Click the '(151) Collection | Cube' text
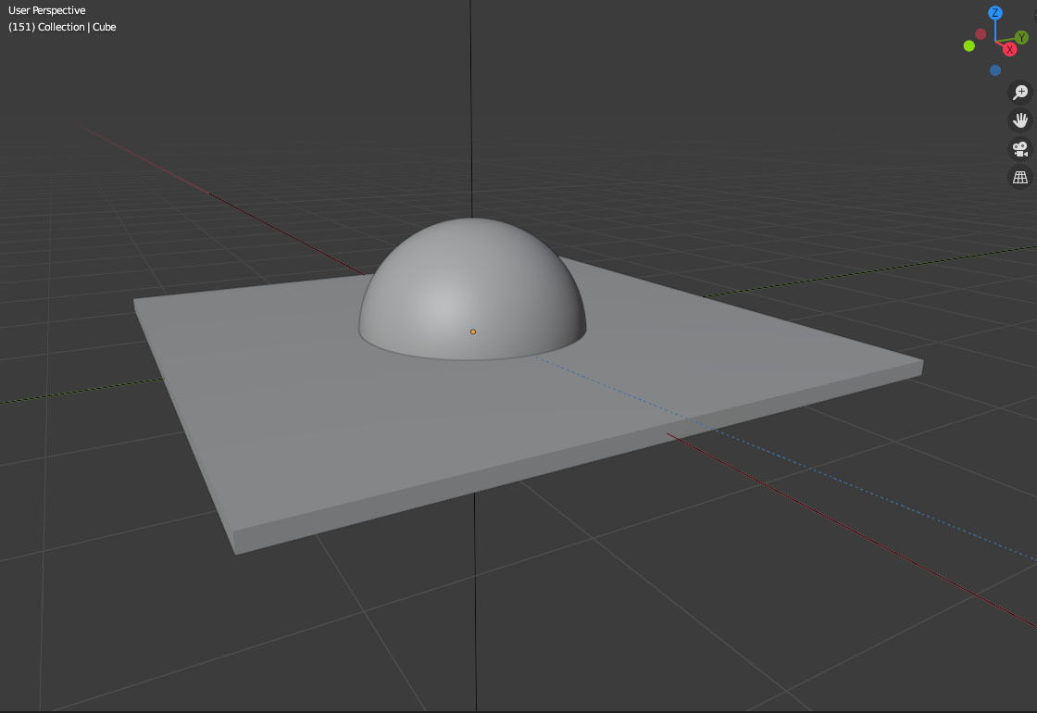The height and width of the screenshot is (713, 1037). click(x=62, y=27)
